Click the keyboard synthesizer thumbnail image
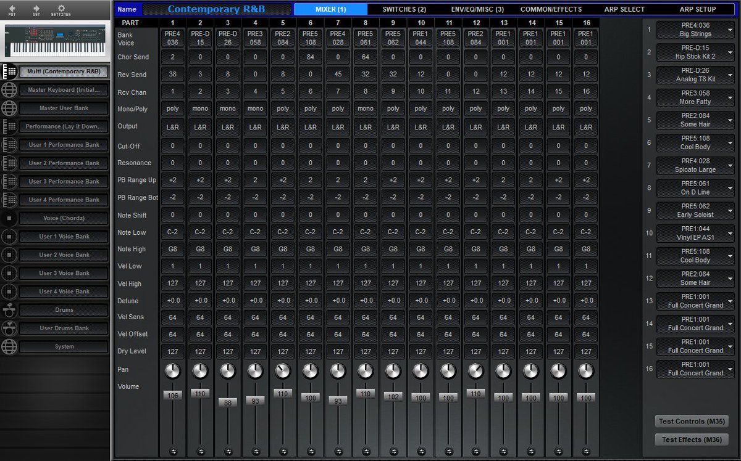Viewport: 741px width, 461px height. [x=56, y=41]
